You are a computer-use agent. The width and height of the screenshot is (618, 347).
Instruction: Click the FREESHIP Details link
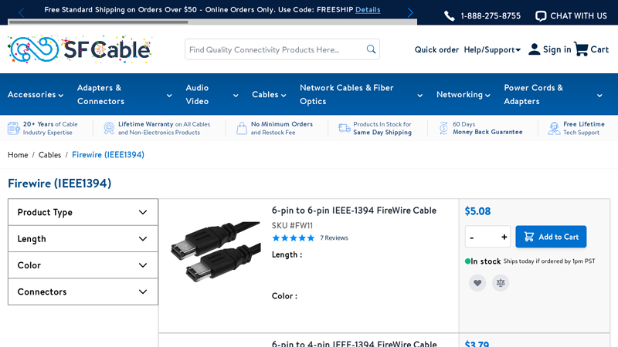pos(368,9)
